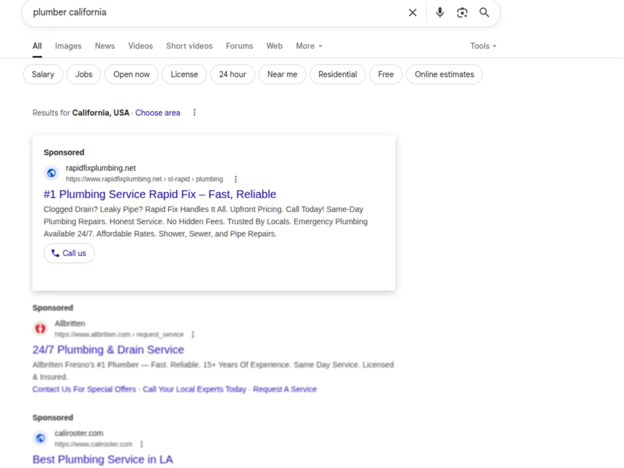Open search by image lens icon
The height and width of the screenshot is (468, 624).
(462, 13)
